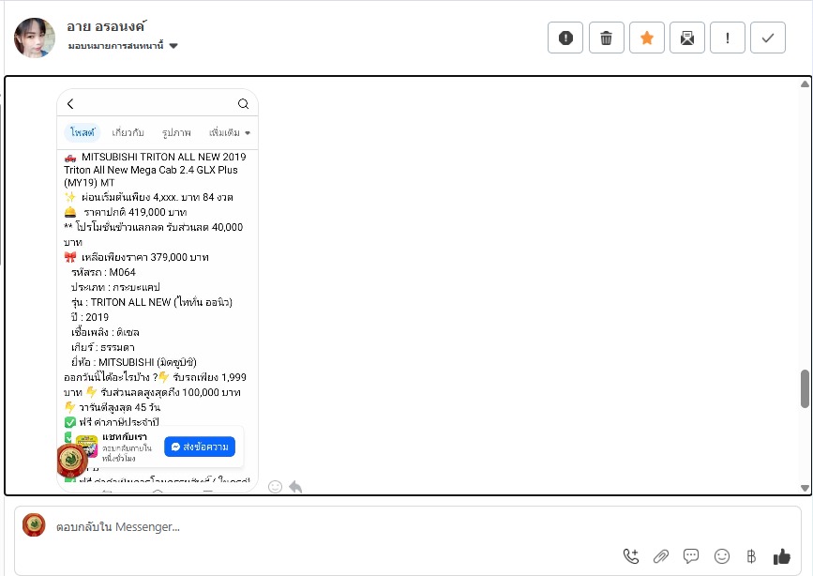
Task: Click the มอบหมายการสนทนานี้ label
Action: click(115, 46)
